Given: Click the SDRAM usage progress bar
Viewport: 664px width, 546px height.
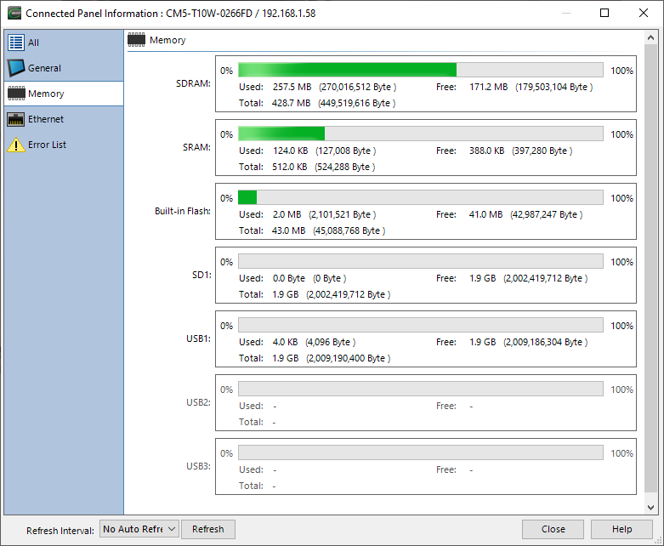Looking at the screenshot, I should coord(421,70).
